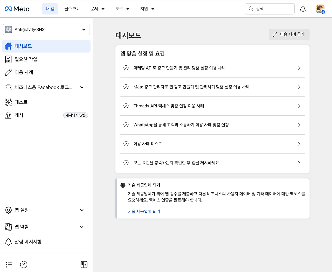Image resolution: width=332 pixels, height=272 pixels.
Task: Click the bold 기술 제공업체 되기 heading
Action: coord(144,185)
